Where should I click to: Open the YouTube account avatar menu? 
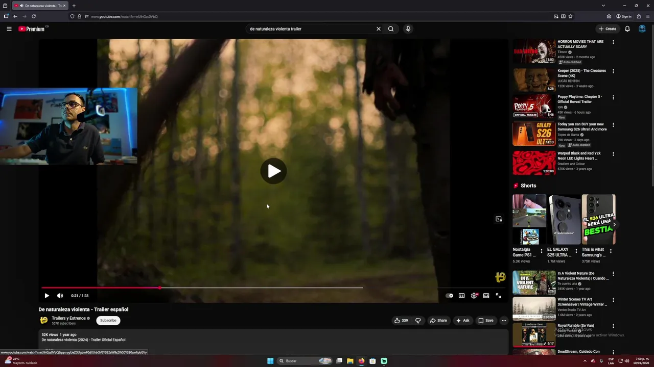642,29
